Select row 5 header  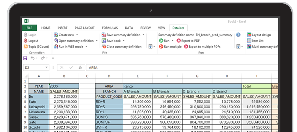coord(25,102)
